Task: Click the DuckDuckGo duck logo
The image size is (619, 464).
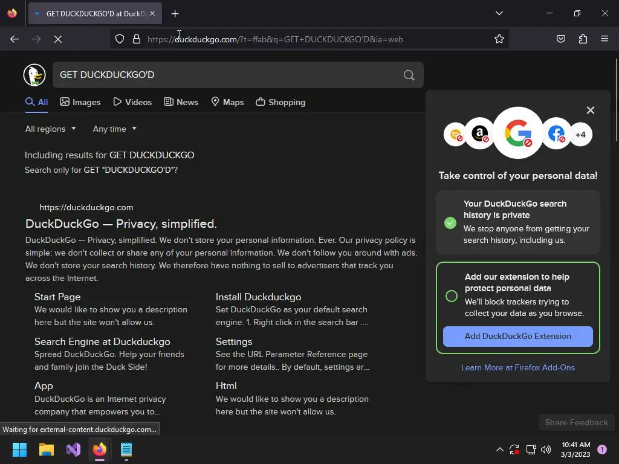Action: coord(34,74)
